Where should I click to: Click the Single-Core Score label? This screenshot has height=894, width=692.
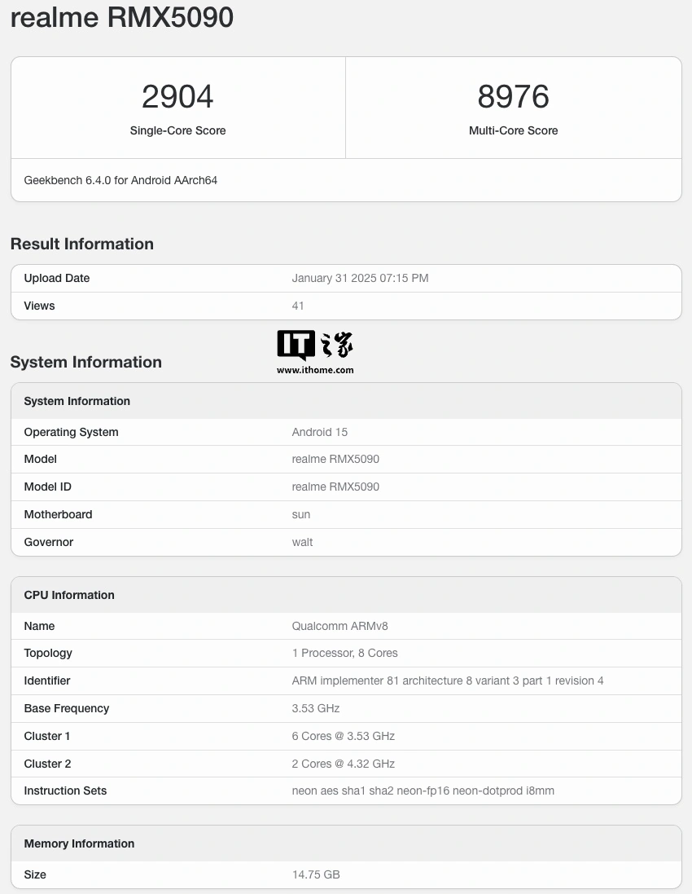(x=177, y=130)
